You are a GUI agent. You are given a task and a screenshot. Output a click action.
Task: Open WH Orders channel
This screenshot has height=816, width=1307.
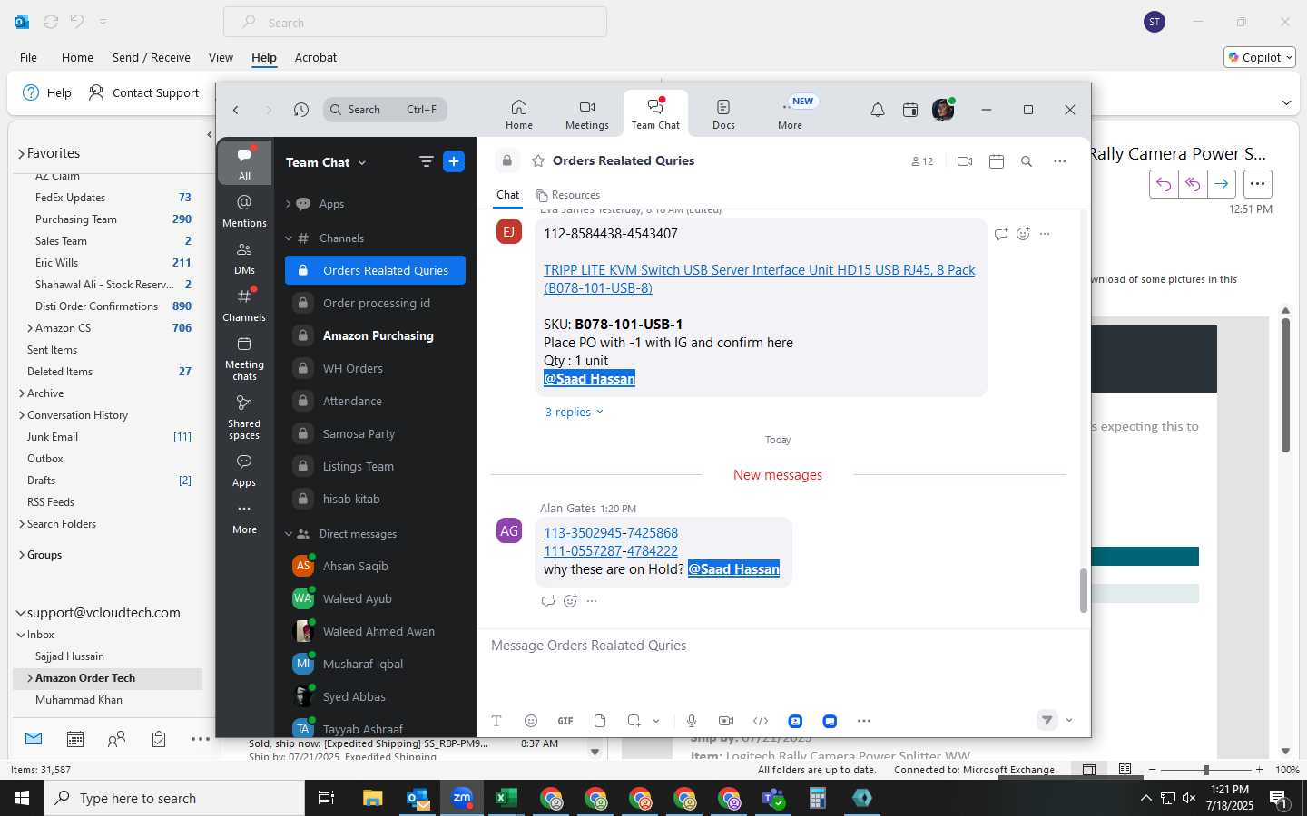(375, 368)
